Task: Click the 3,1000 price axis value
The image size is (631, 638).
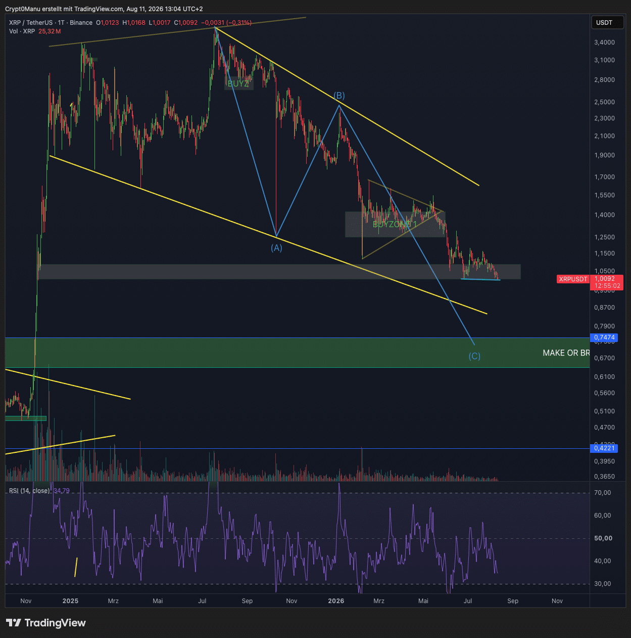Action: pyautogui.click(x=605, y=60)
